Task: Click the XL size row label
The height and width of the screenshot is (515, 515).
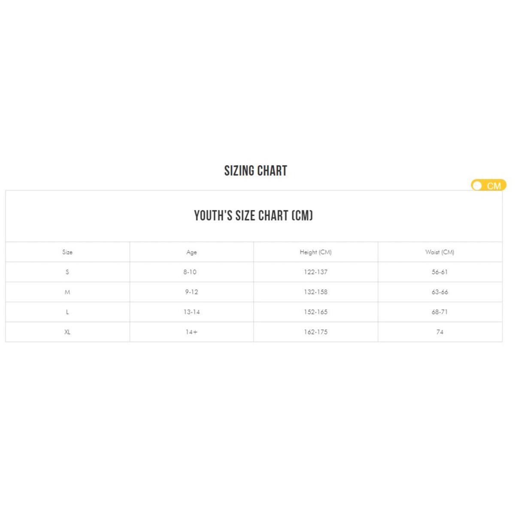Action: pyautogui.click(x=67, y=332)
